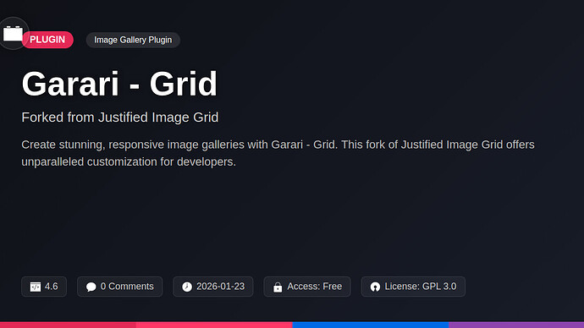Click the Garari - Grid title

(119, 84)
